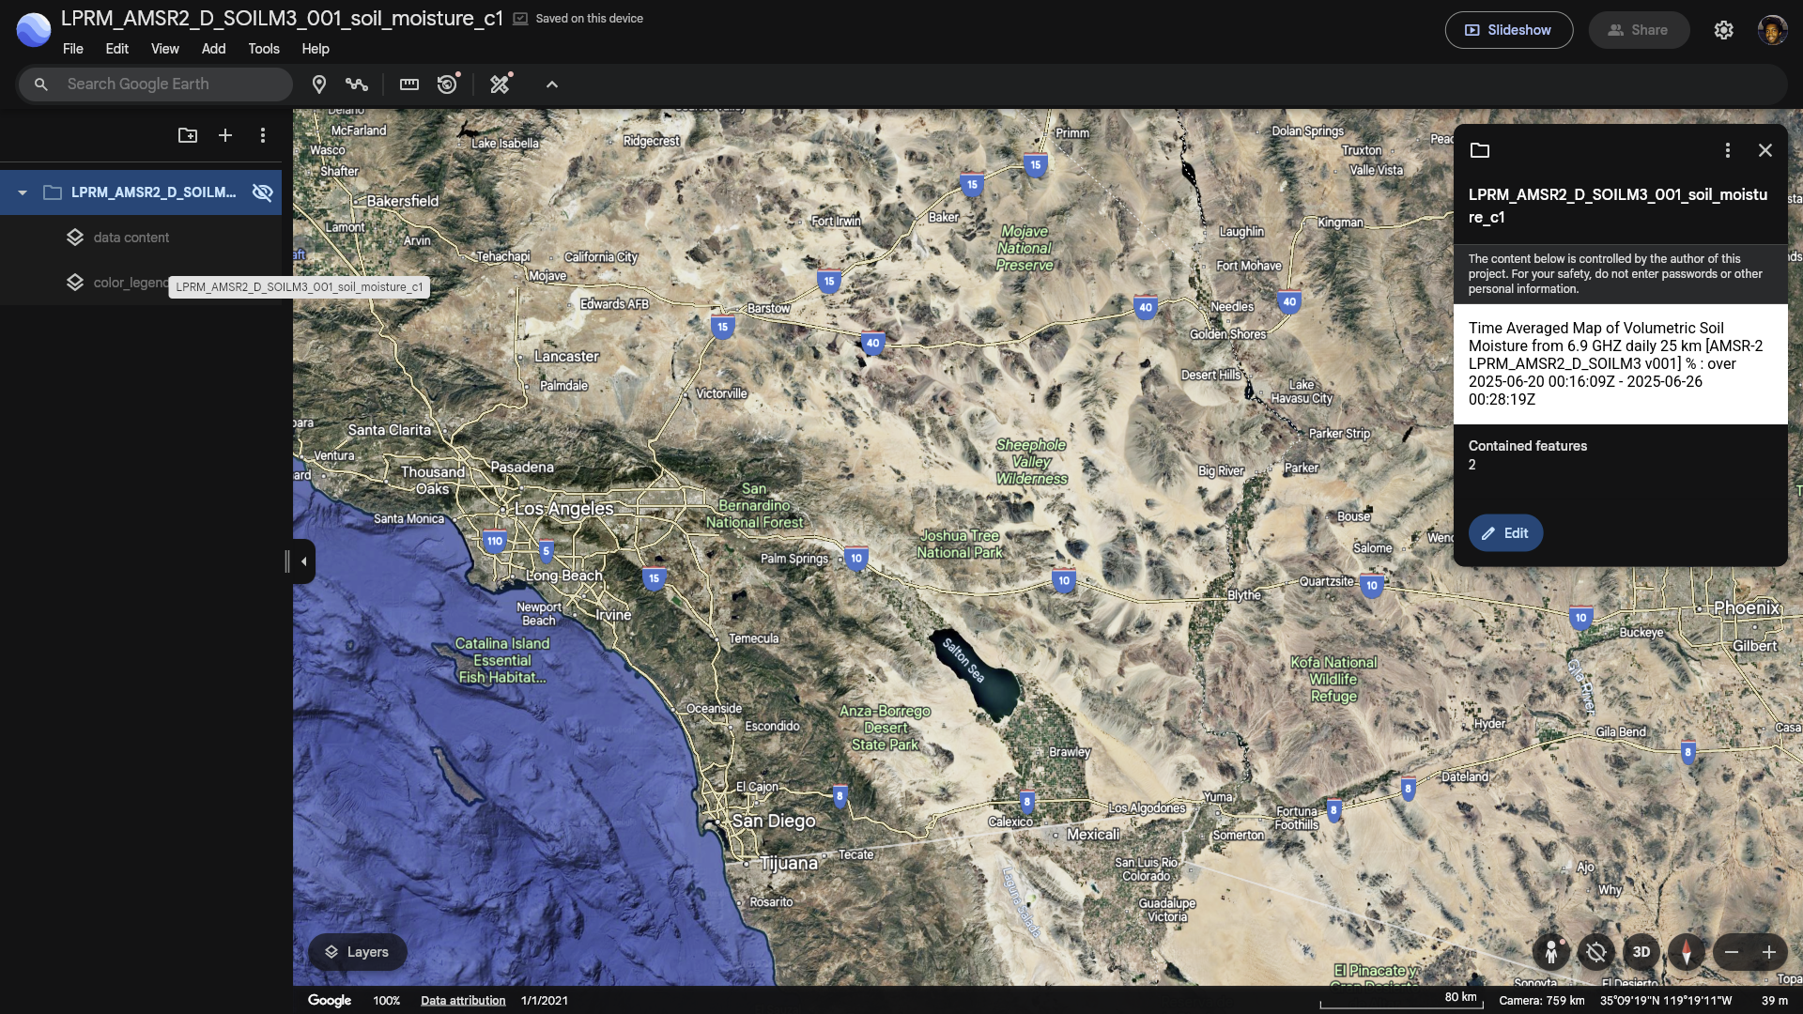Open the Data attribution link
This screenshot has height=1014, width=1803.
click(463, 1001)
